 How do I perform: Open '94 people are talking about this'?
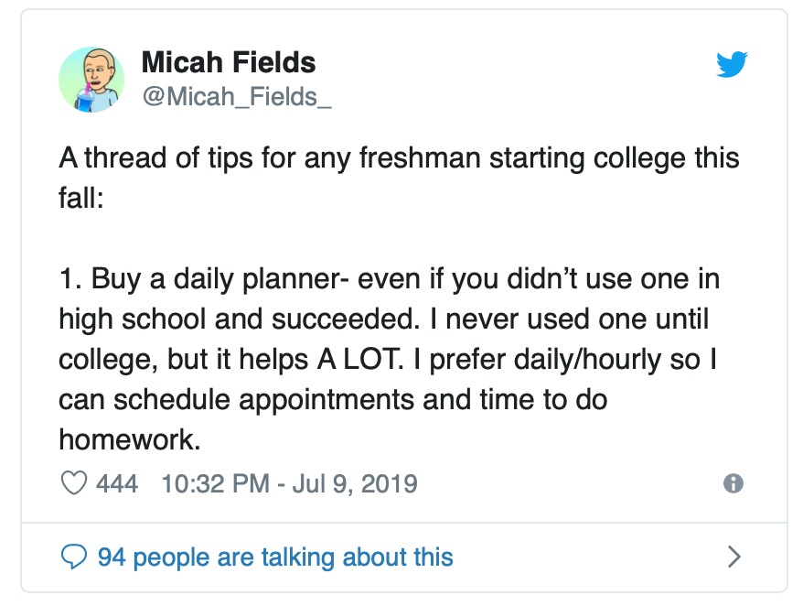[275, 557]
